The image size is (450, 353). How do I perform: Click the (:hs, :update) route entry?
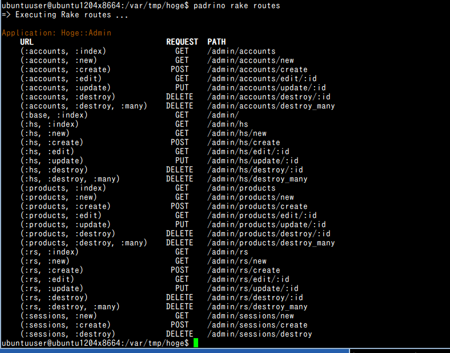tap(51, 160)
